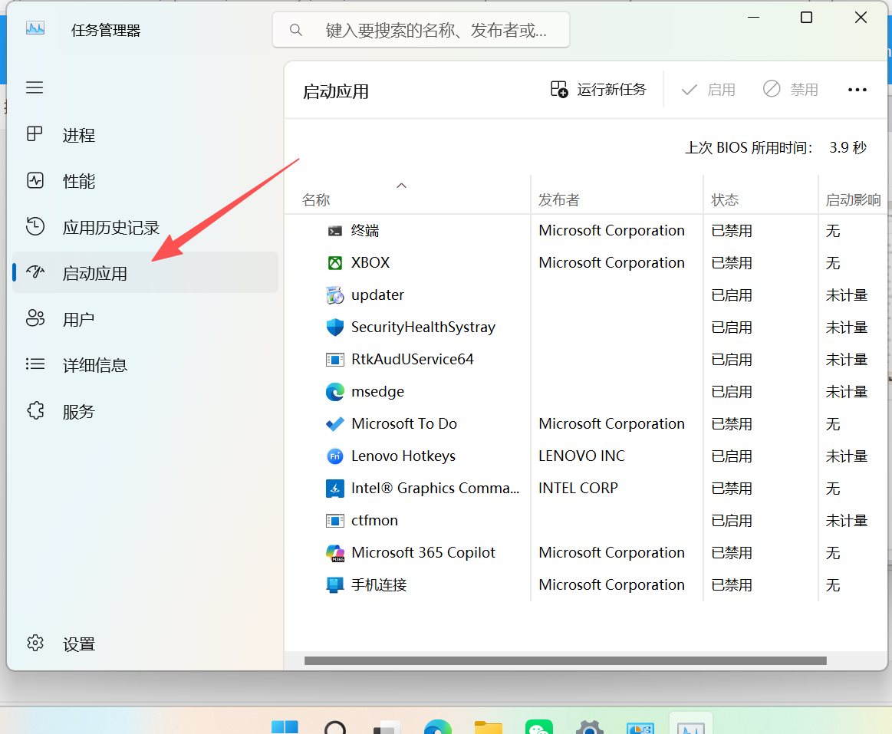
Task: Open 设置 at the sidebar bottom
Action: 144,643
